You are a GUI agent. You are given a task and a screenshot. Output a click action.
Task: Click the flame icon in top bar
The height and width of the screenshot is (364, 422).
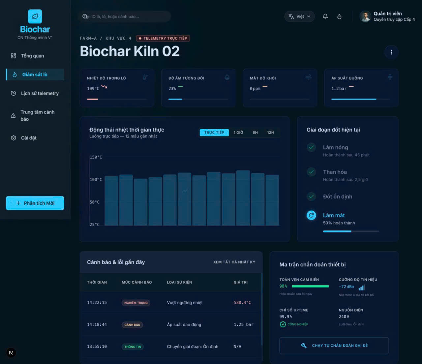click(x=339, y=16)
